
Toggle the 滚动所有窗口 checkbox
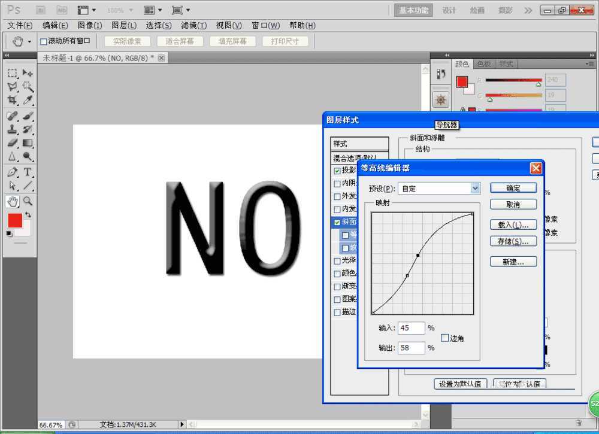click(x=43, y=41)
